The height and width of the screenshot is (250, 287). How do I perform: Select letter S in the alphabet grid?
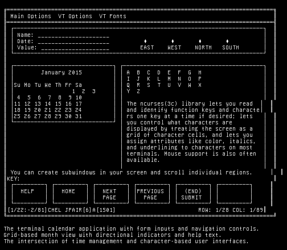149,85
